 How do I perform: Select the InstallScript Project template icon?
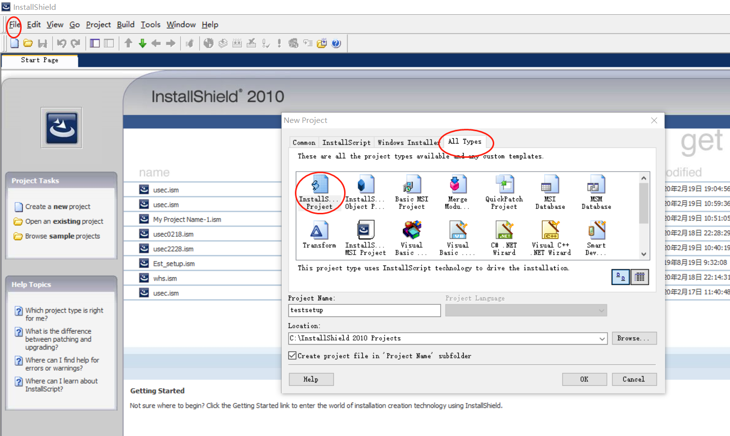pyautogui.click(x=319, y=193)
